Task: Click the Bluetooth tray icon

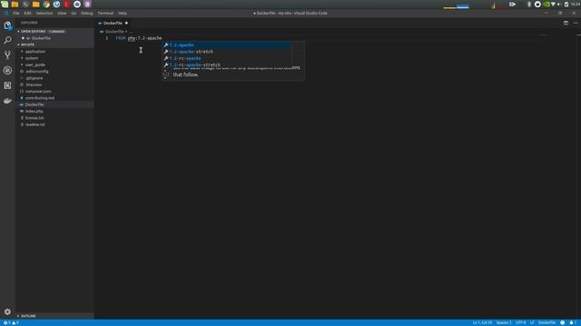Action: pyautogui.click(x=529, y=4)
